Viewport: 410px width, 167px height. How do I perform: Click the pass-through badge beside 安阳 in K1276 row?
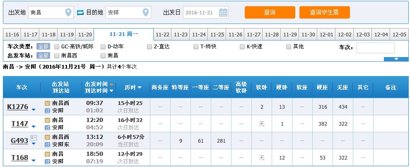[47, 111]
